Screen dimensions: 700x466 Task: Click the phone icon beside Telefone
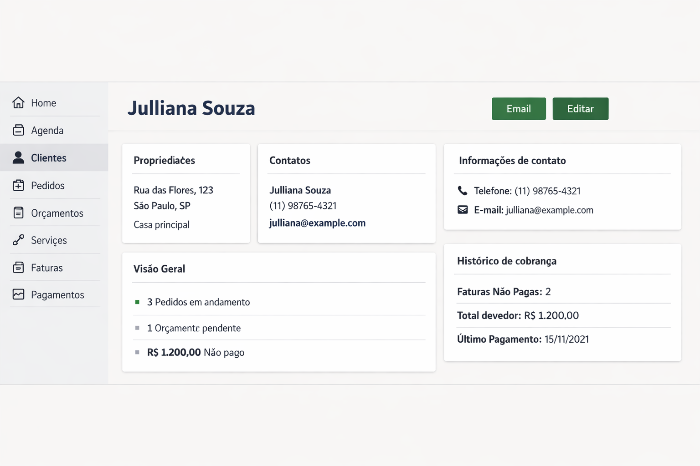[463, 191]
